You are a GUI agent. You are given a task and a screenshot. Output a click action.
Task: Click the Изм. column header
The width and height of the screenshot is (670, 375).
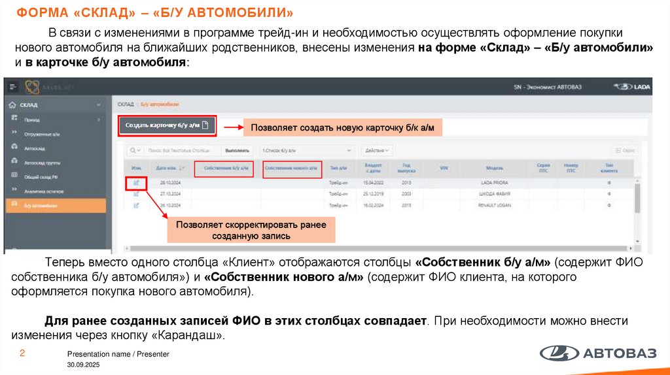click(x=136, y=168)
